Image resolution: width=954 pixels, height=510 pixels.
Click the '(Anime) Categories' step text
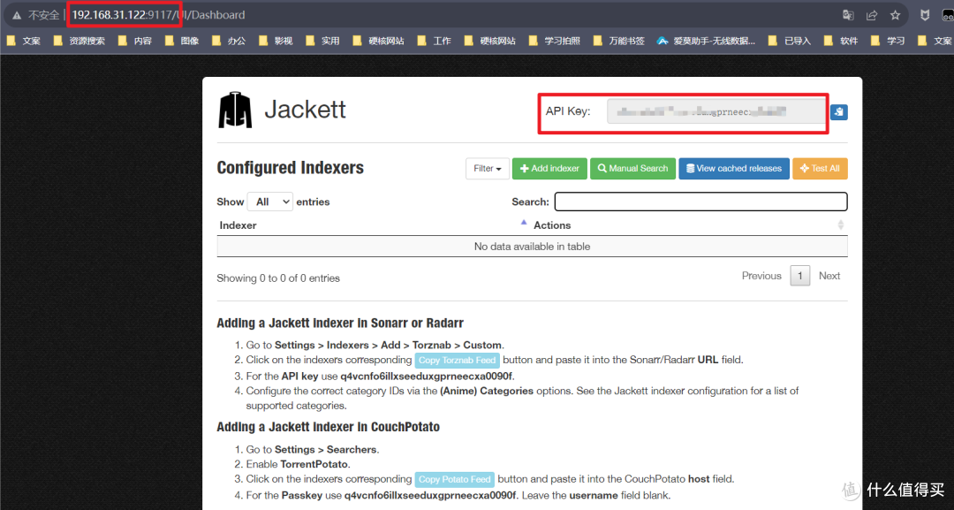[487, 391]
